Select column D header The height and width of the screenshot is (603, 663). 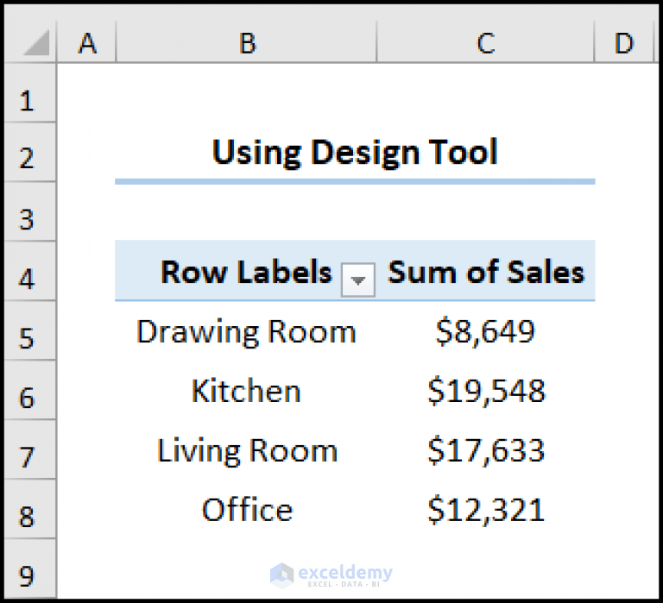pos(624,42)
